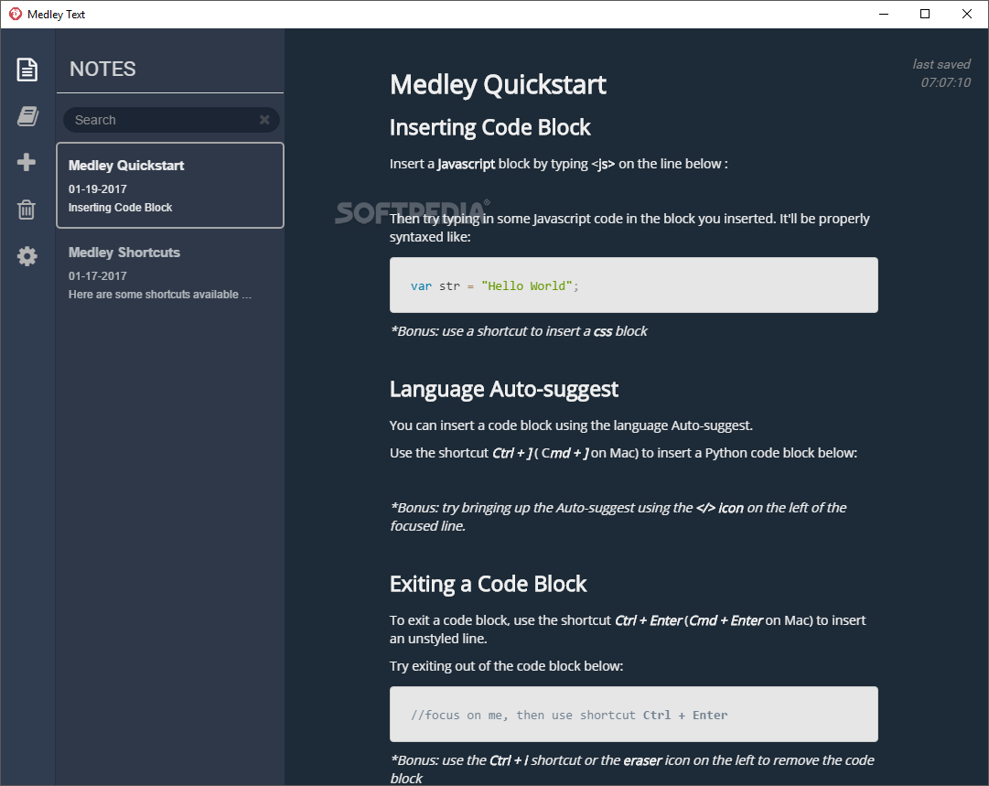Click 'Use the shortcut Ctrl + ]' line
Image resolution: width=989 pixels, height=786 pixels.
pyautogui.click(x=623, y=453)
